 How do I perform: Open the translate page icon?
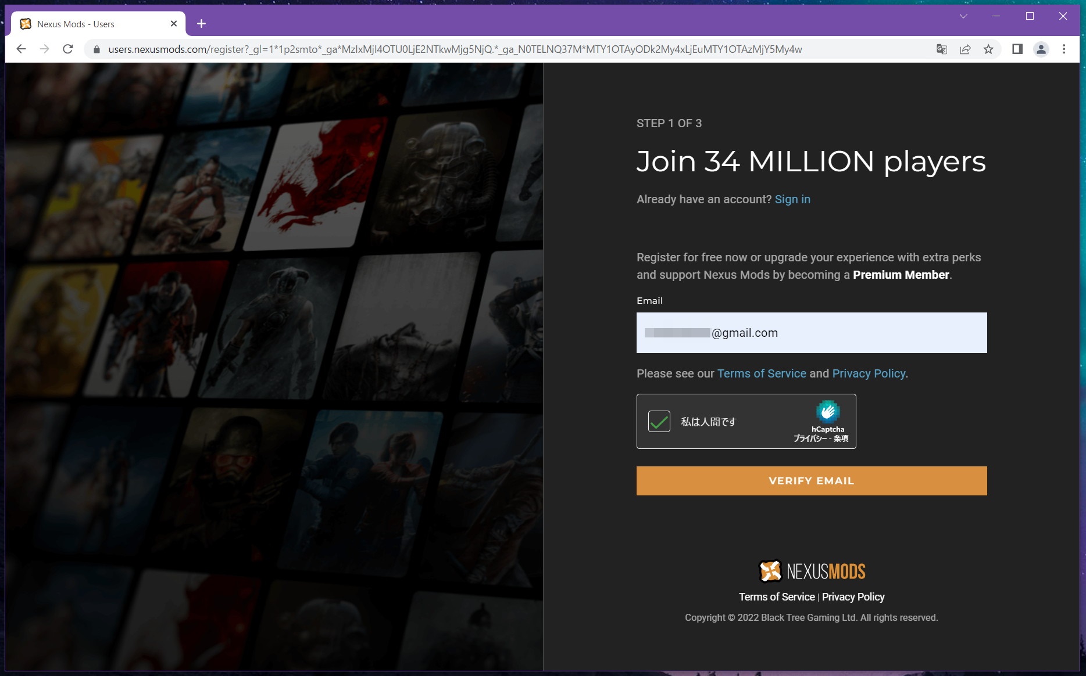942,49
